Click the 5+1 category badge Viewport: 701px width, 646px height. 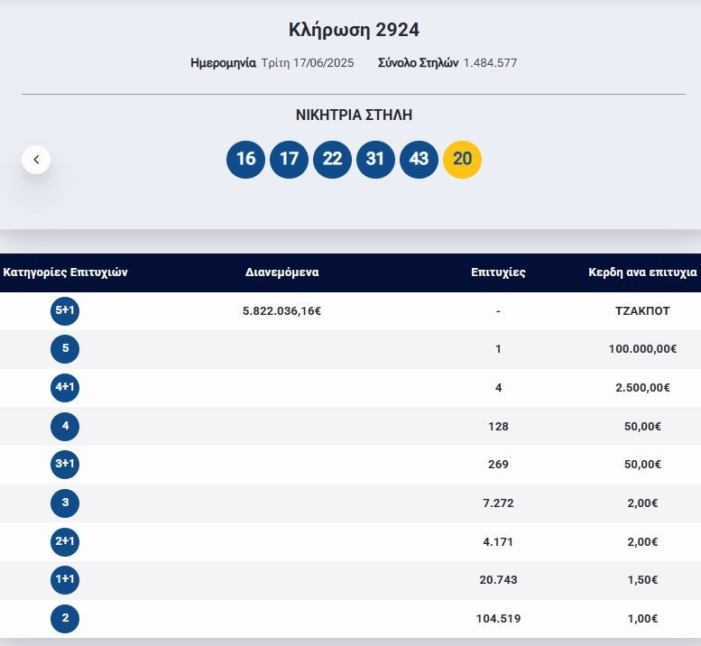[x=65, y=310]
